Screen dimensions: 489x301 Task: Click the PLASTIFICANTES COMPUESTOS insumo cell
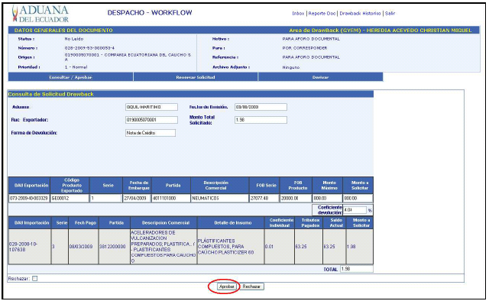click(x=231, y=247)
